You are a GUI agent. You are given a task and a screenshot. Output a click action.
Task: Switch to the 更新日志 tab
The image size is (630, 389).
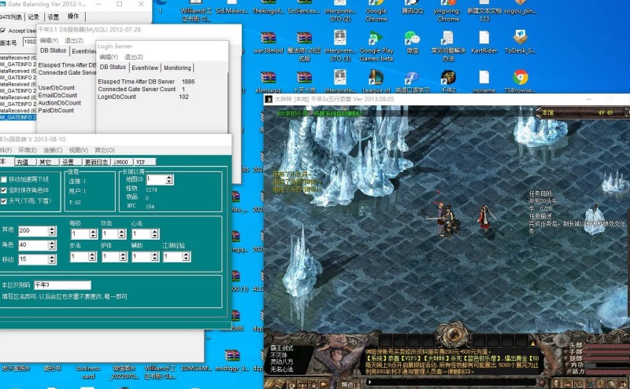[x=96, y=162]
